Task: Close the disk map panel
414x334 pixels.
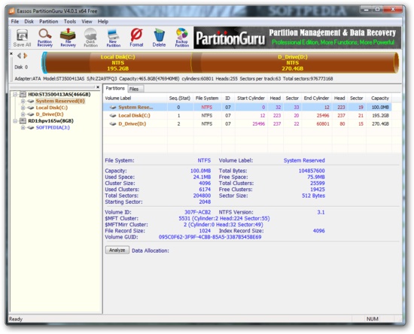Action: click(x=11, y=53)
